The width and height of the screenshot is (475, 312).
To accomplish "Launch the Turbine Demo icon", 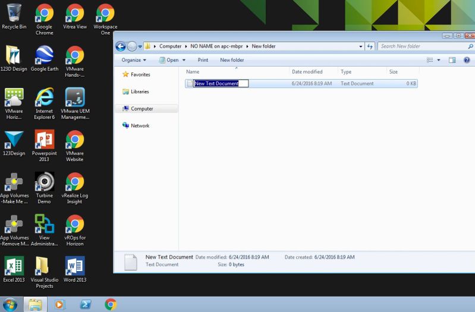I will click(45, 188).
